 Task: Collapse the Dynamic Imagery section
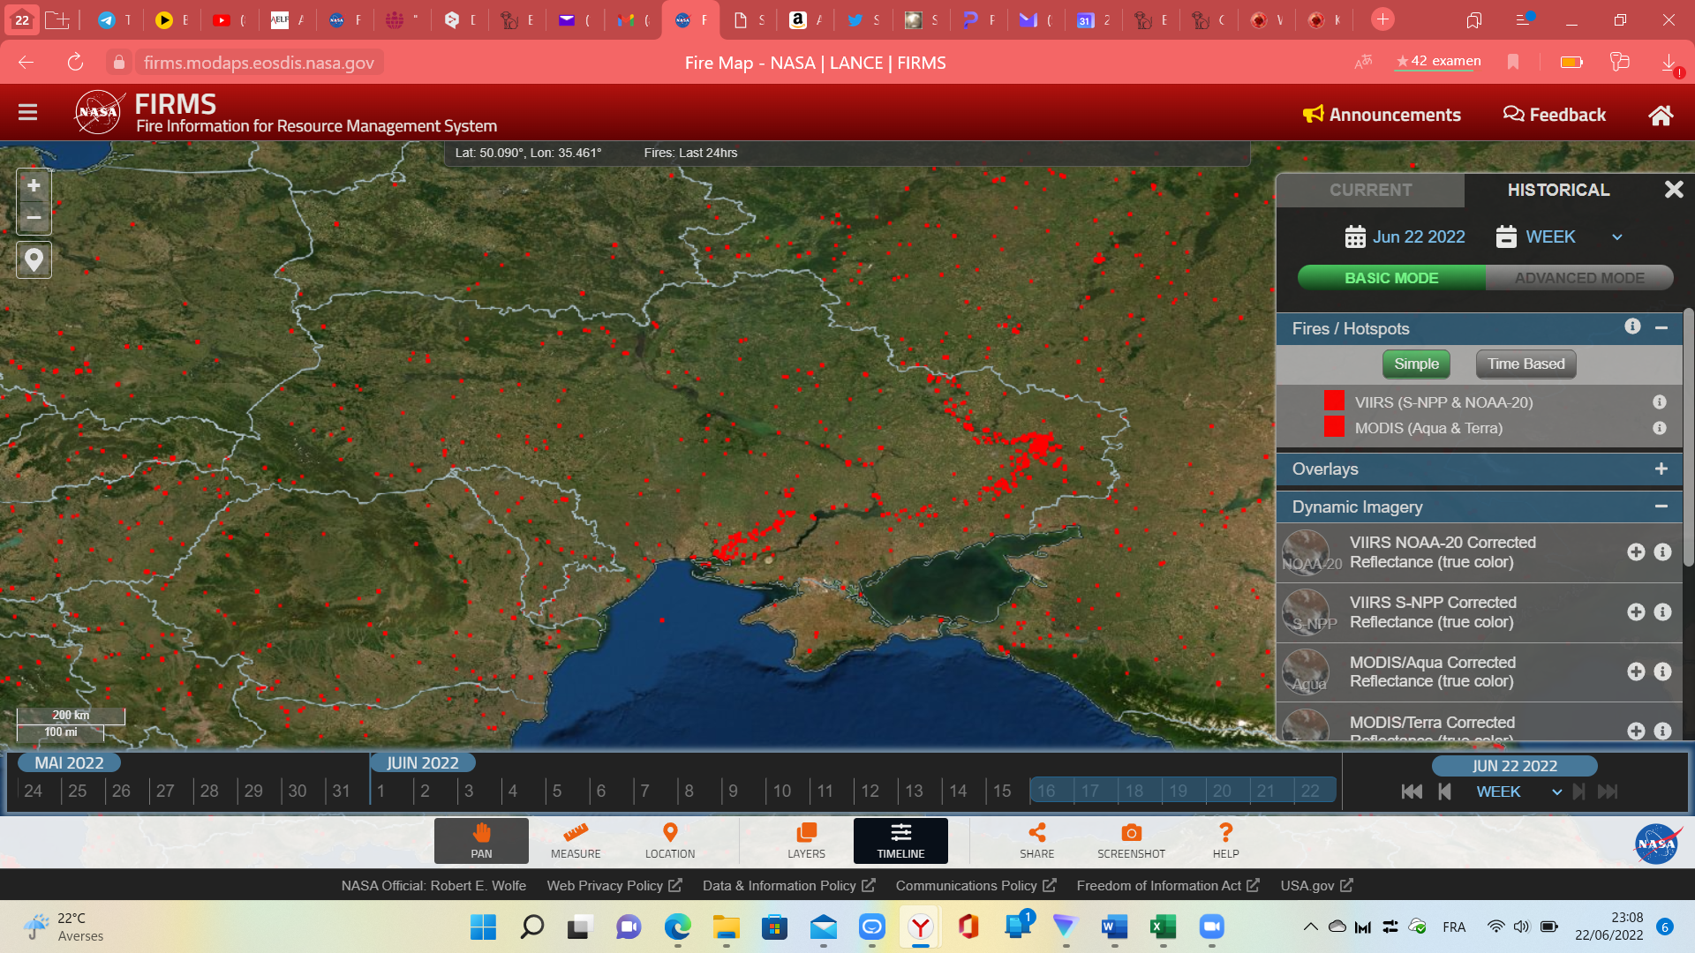[x=1661, y=507]
